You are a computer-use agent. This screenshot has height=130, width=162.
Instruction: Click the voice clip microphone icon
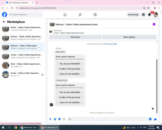click(50, 119)
